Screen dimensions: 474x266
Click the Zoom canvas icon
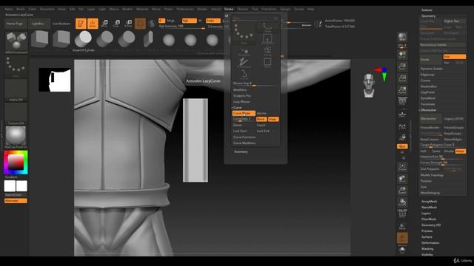pyautogui.click(x=402, y=66)
